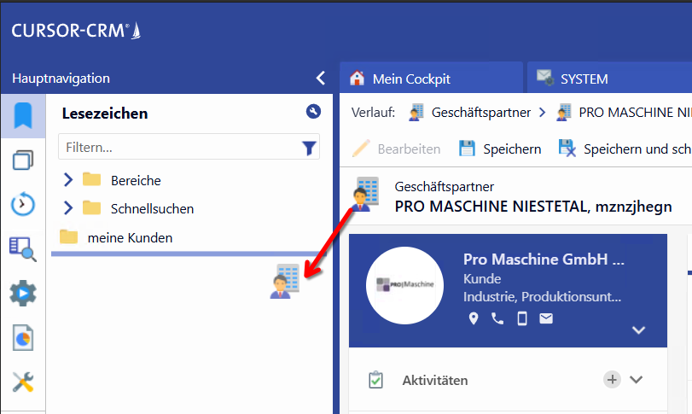This screenshot has width=692, height=414.
Task: Click the email envelope icon on card
Action: point(546,318)
